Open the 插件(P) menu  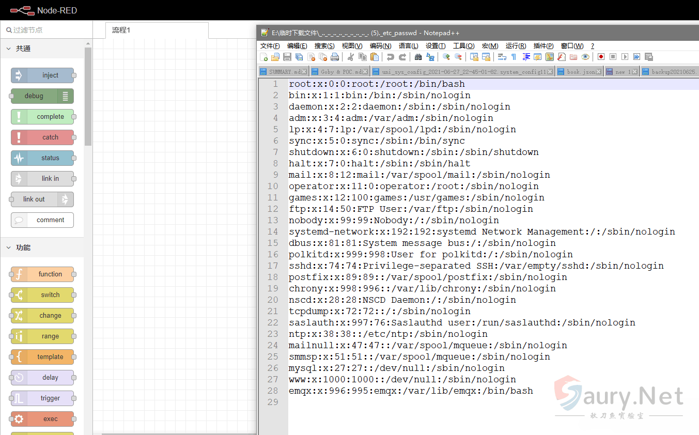(543, 46)
